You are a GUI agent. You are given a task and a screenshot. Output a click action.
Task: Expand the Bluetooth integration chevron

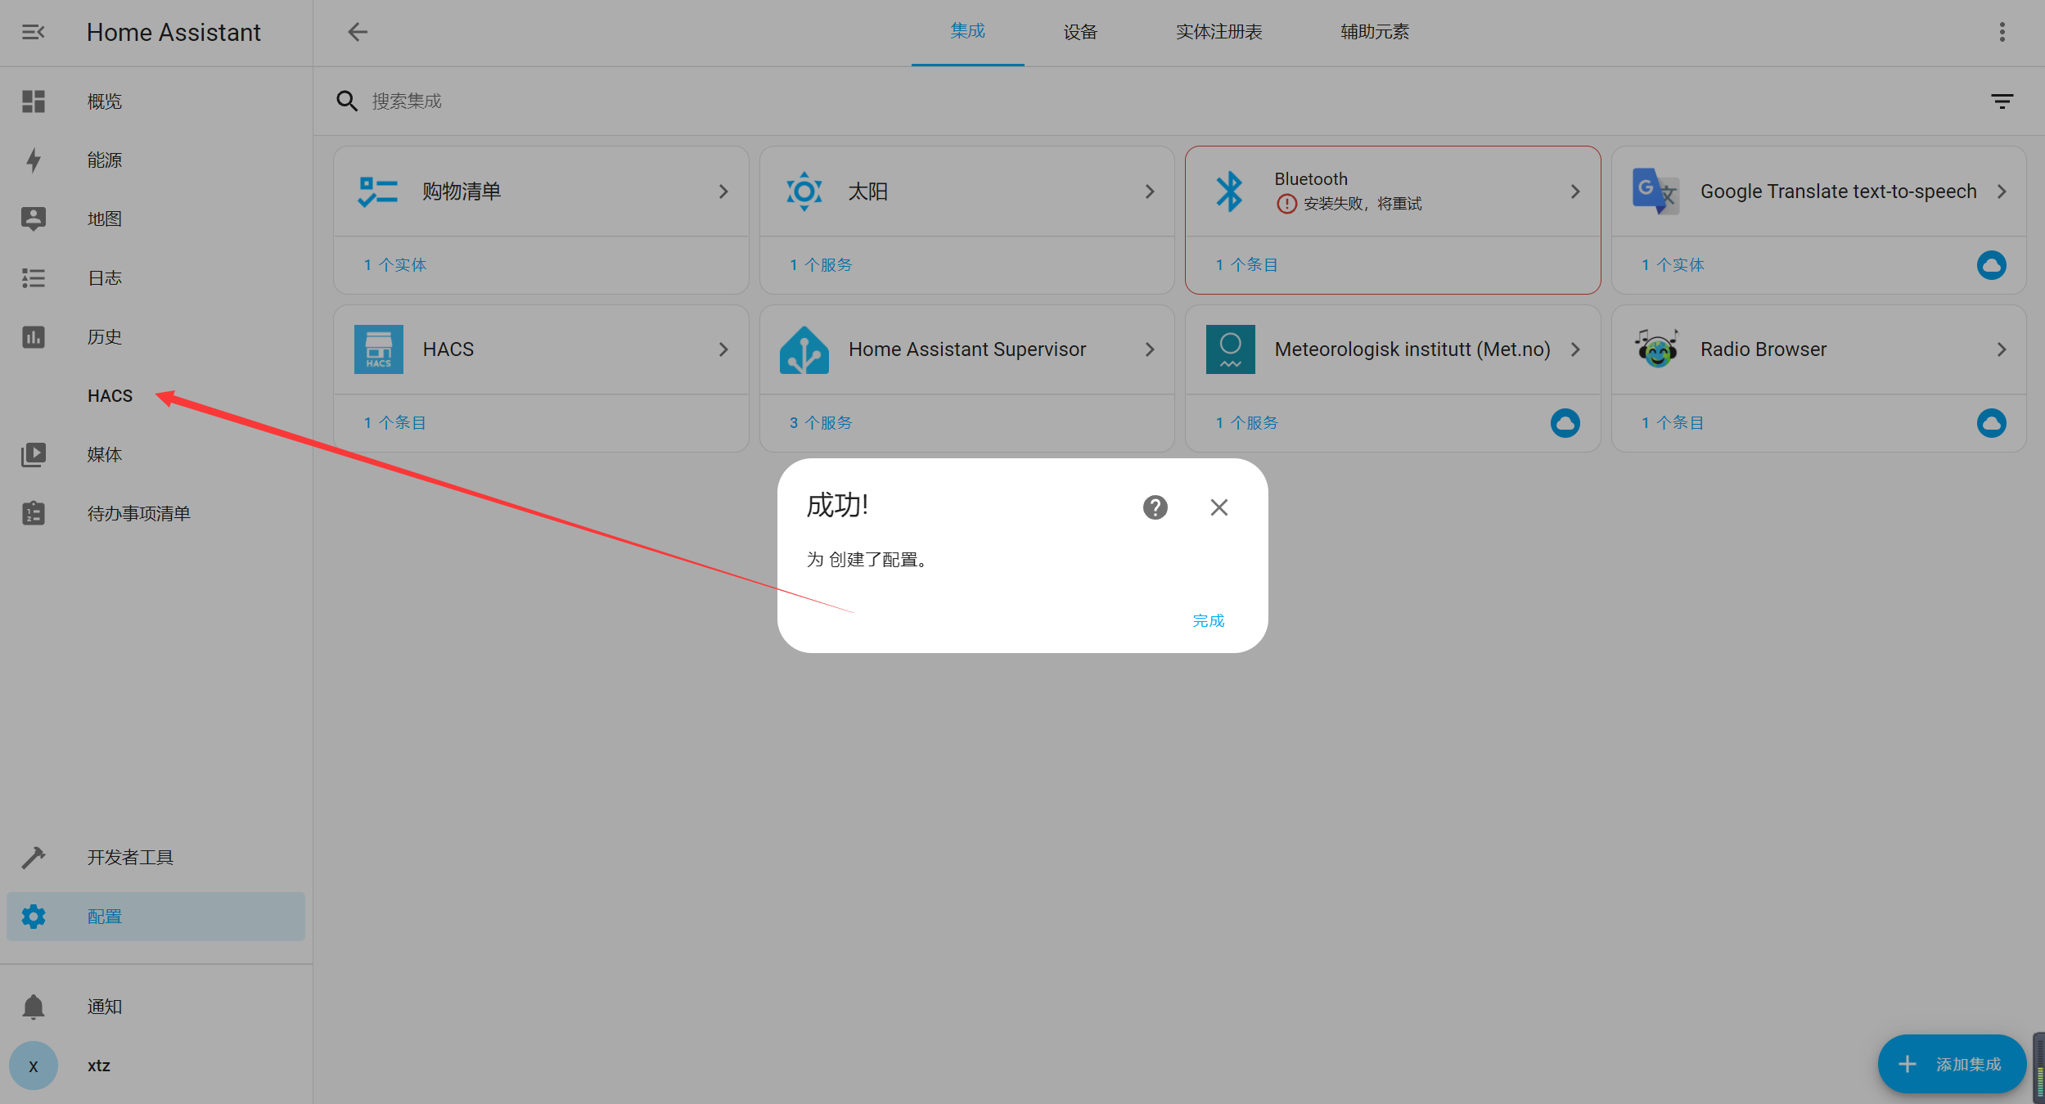point(1575,191)
